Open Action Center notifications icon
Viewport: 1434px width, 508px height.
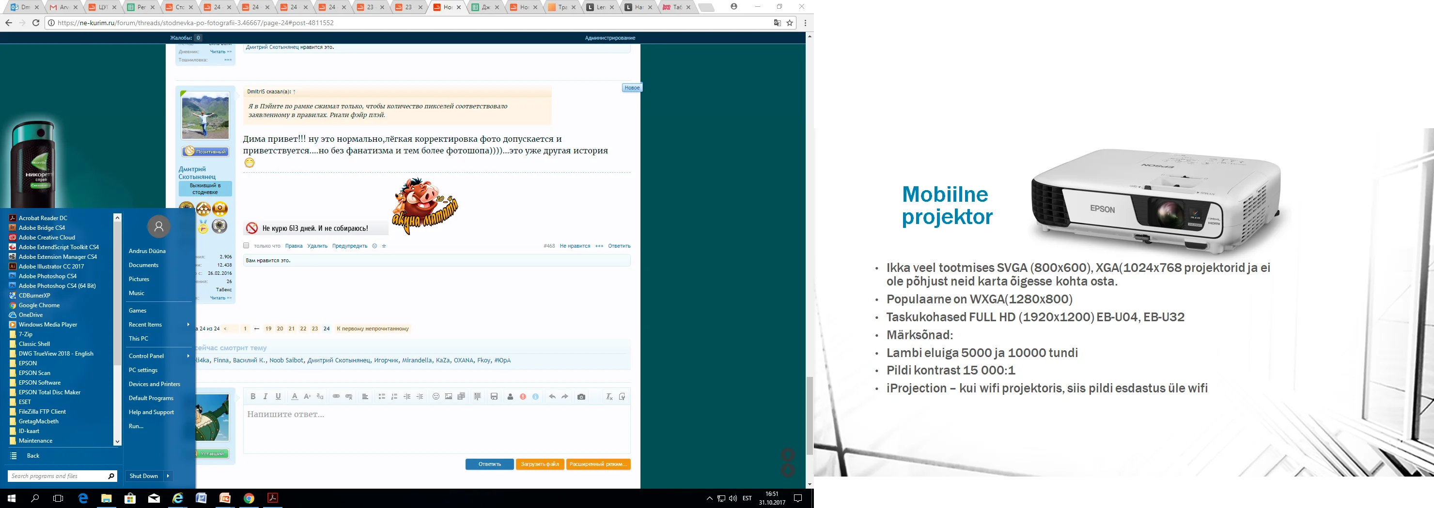(798, 498)
